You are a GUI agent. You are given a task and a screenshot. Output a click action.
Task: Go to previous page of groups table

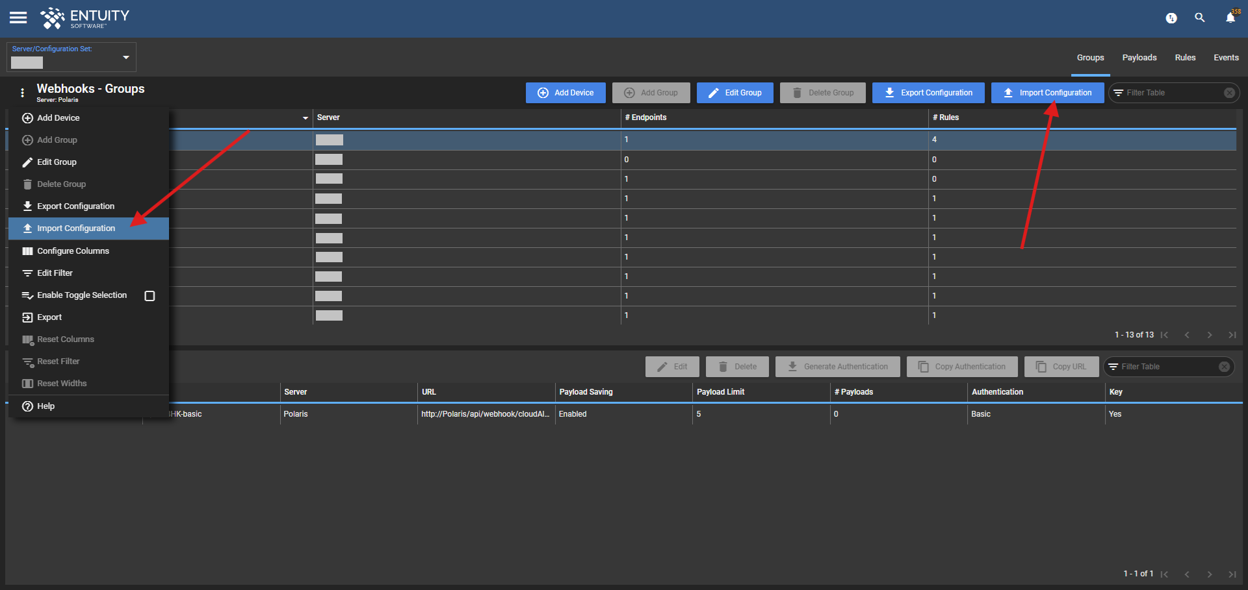(x=1187, y=335)
